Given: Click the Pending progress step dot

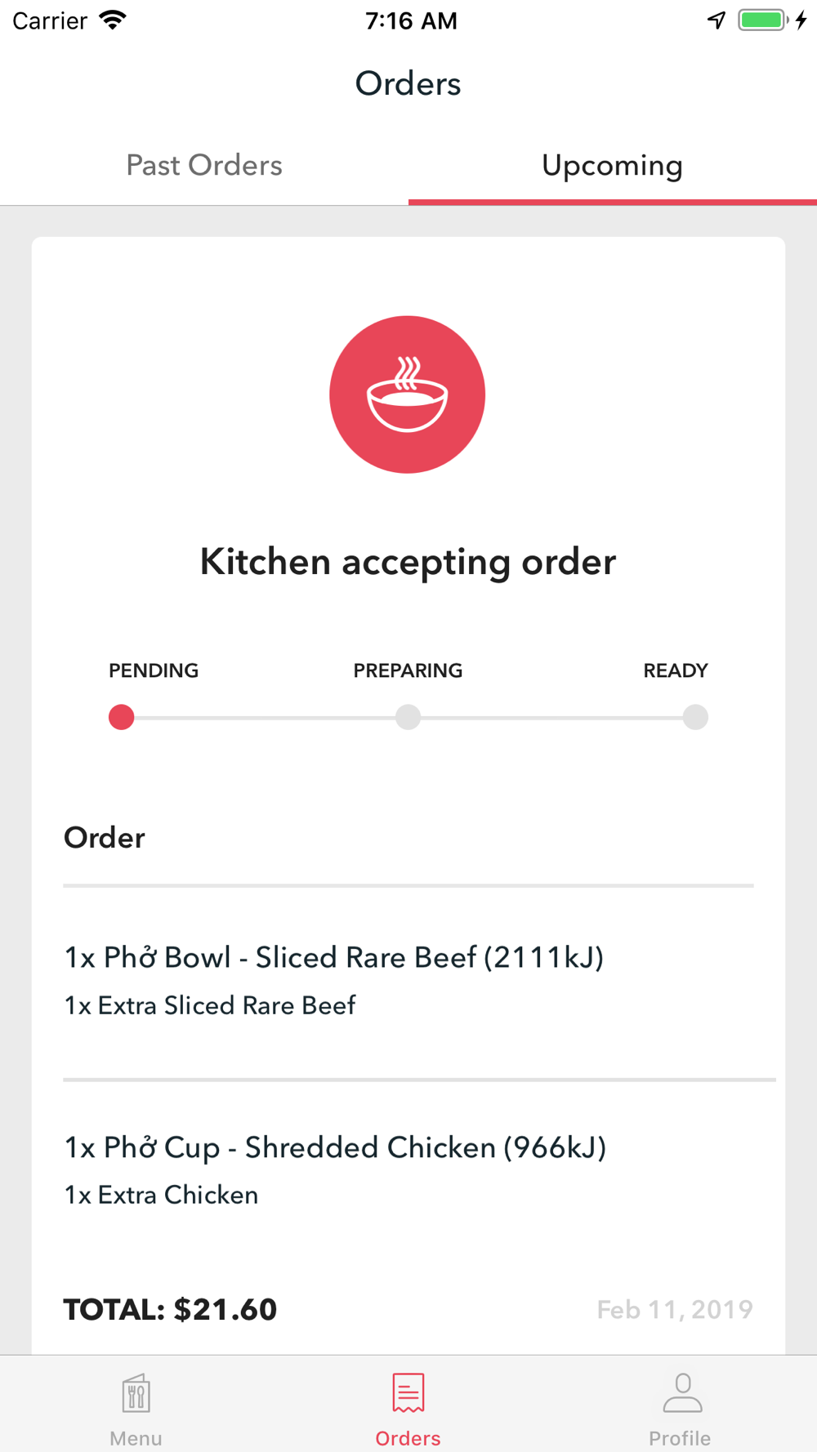Looking at the screenshot, I should (121, 717).
